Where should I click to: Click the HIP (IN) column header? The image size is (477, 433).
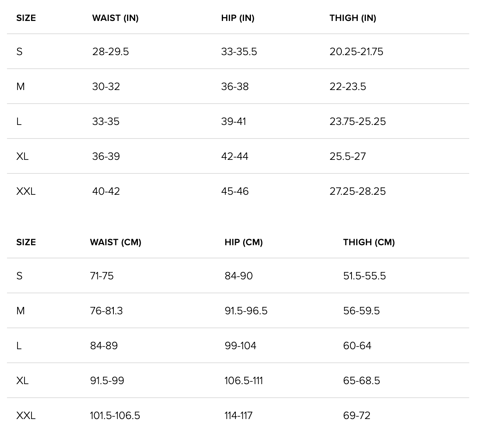[x=238, y=18]
